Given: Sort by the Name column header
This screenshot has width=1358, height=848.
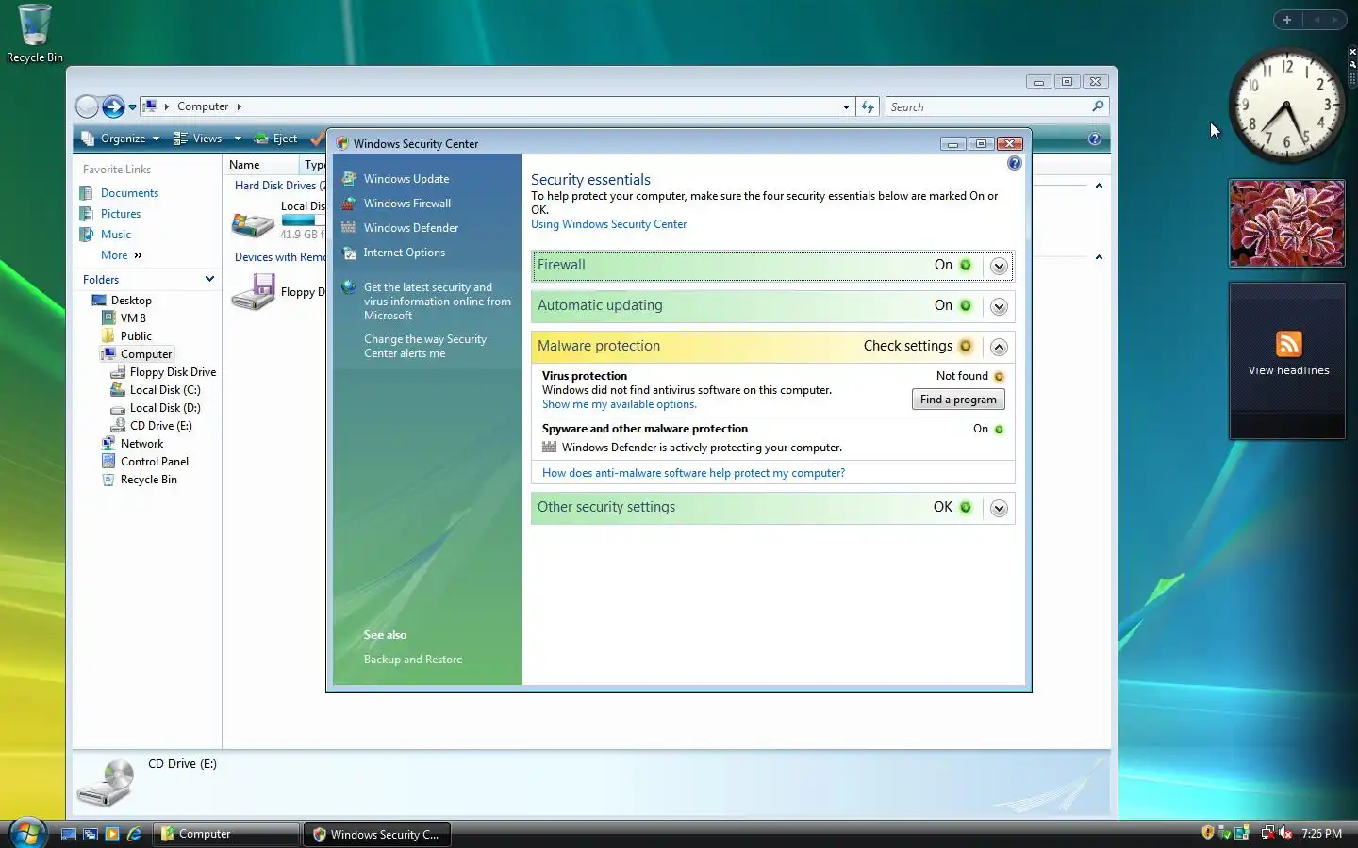Looking at the screenshot, I should [260, 165].
